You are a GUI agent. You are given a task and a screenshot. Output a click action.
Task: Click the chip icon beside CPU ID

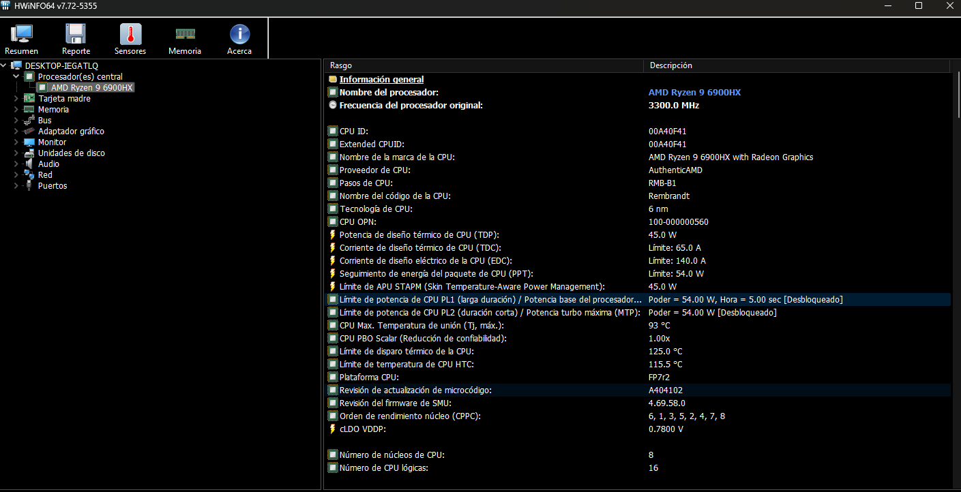coord(333,131)
